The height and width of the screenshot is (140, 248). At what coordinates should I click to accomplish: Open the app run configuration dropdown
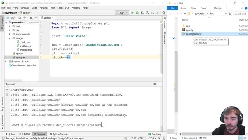point(122,13)
